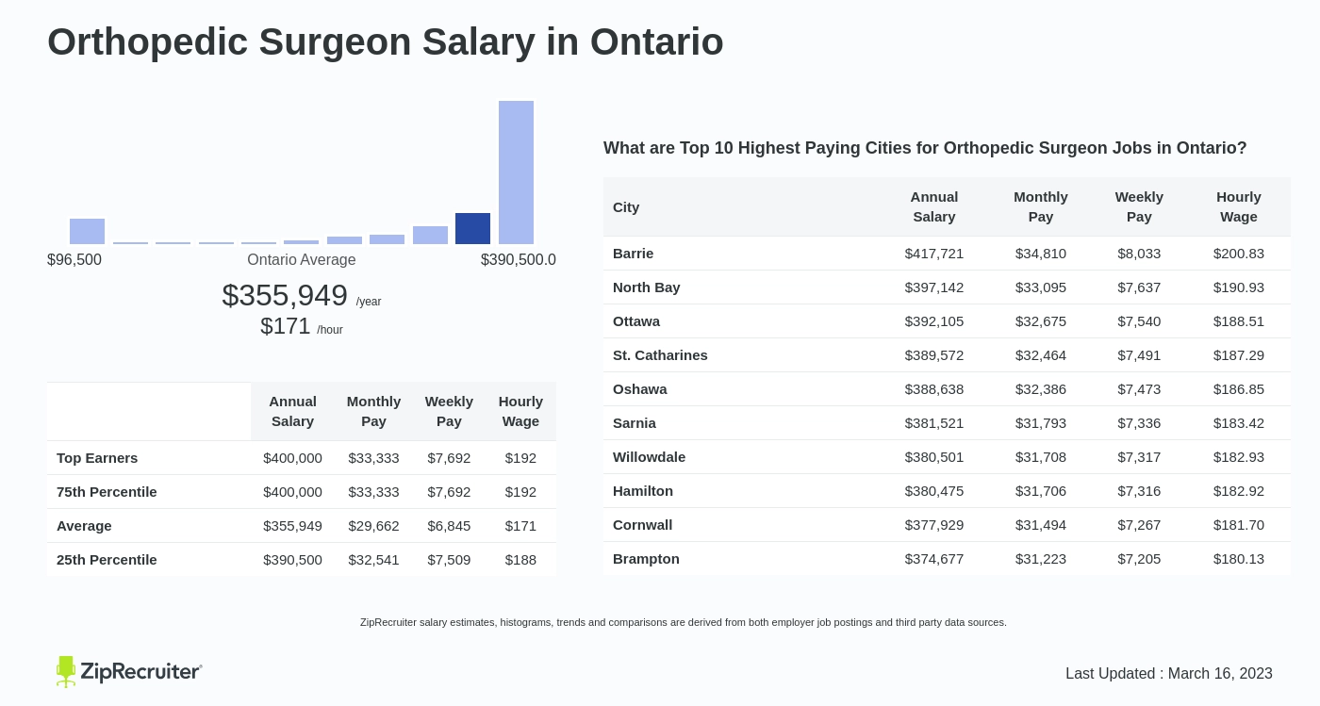Select the North Bay city row
The height and width of the screenshot is (706, 1320).
948,287
